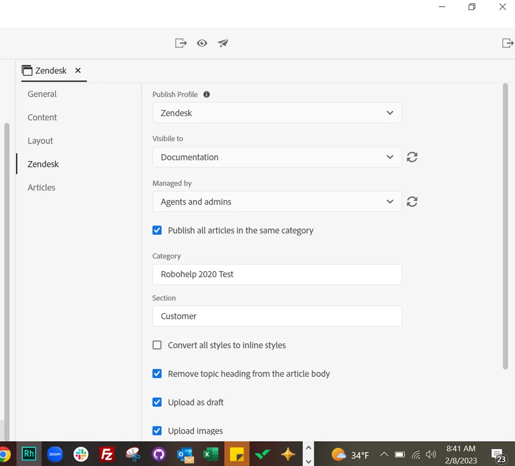The image size is (515, 466).
Task: Click the generate preset export icon
Action: tap(181, 43)
